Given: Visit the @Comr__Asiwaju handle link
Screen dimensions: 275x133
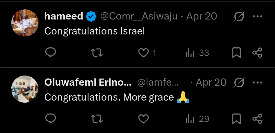Looking at the screenshot, I should (x=139, y=16).
